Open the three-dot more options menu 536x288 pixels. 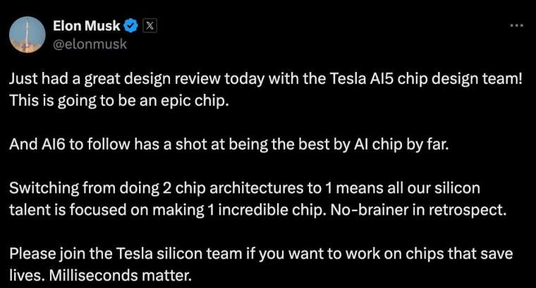click(x=516, y=25)
